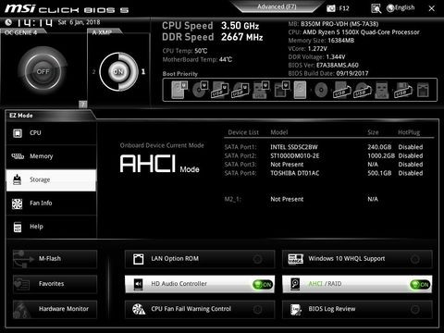
Task: Select the UEFI USB hard disk boot icon
Action: tap(220, 90)
